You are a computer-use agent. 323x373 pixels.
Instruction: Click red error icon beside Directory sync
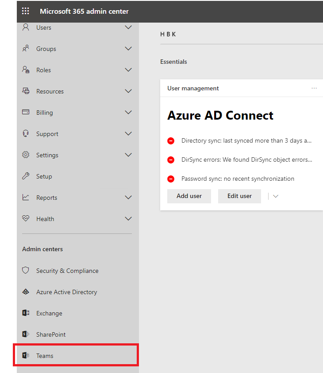[x=171, y=141]
